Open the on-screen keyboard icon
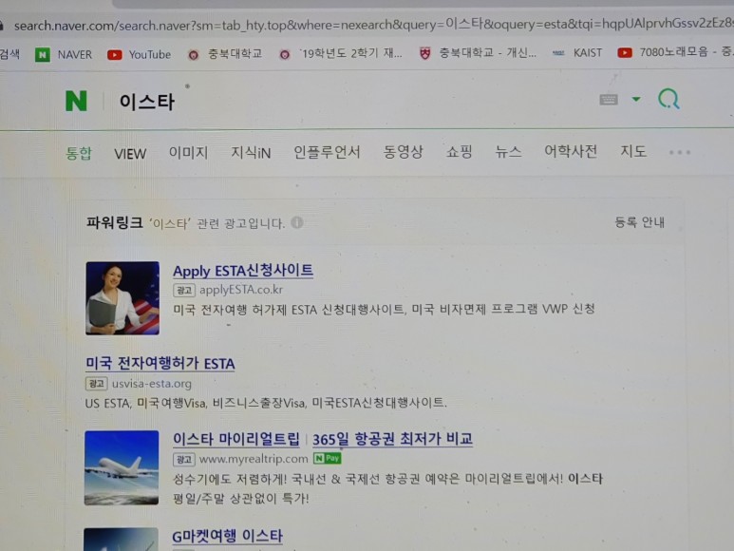 tap(609, 100)
